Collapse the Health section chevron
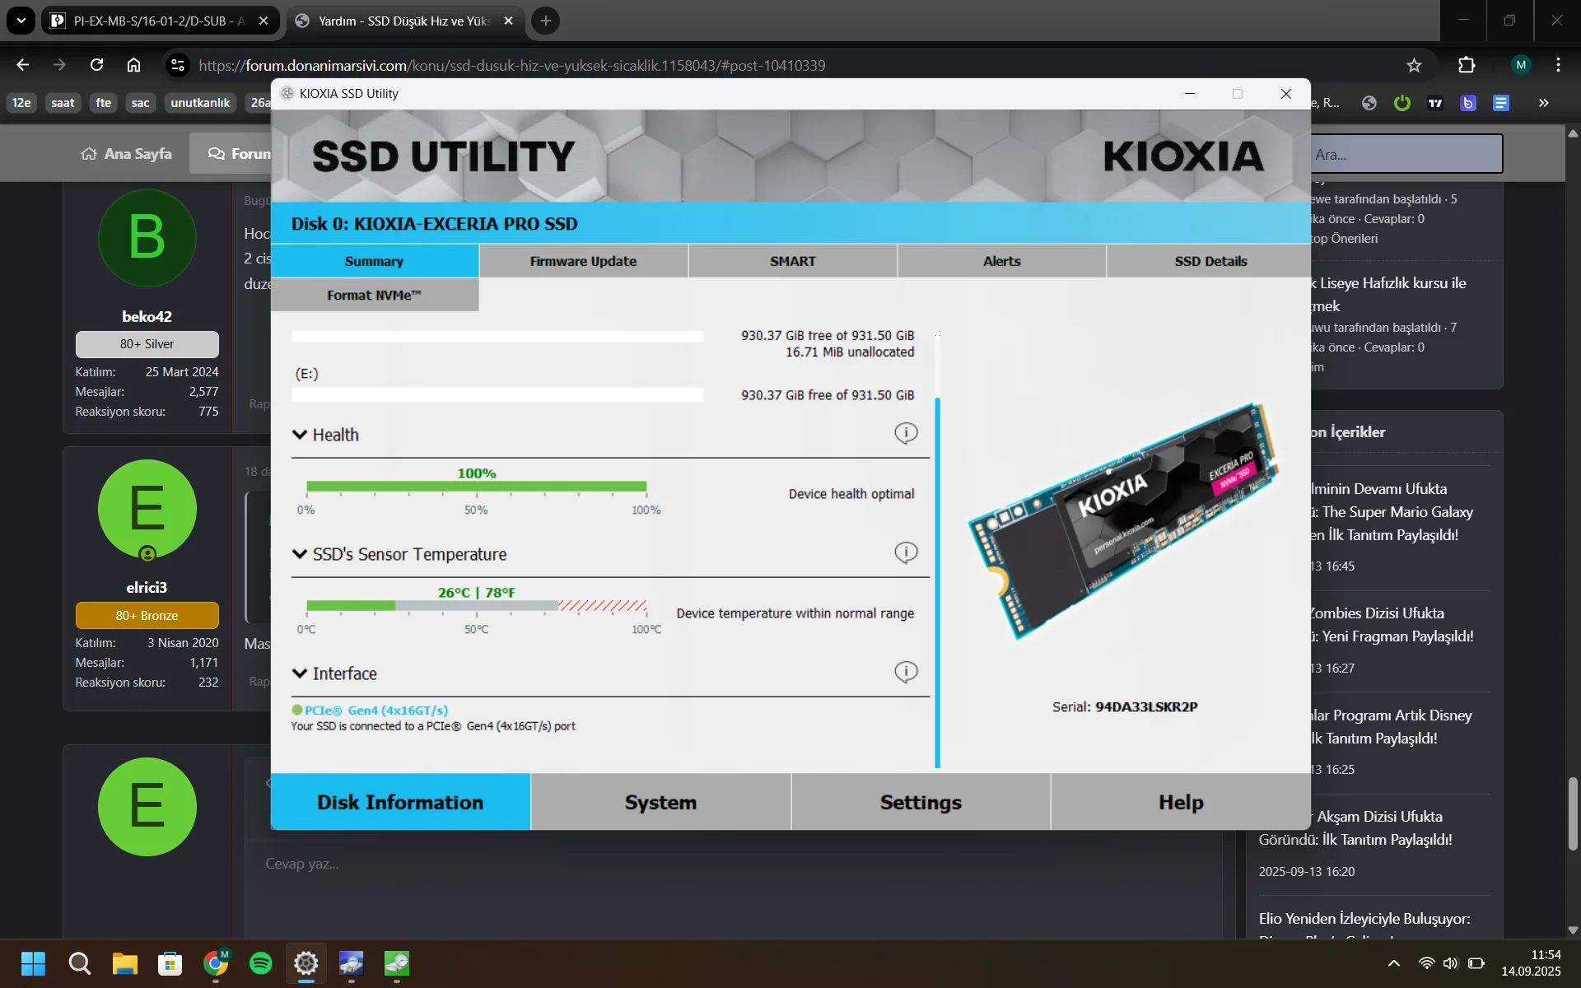 tap(300, 435)
